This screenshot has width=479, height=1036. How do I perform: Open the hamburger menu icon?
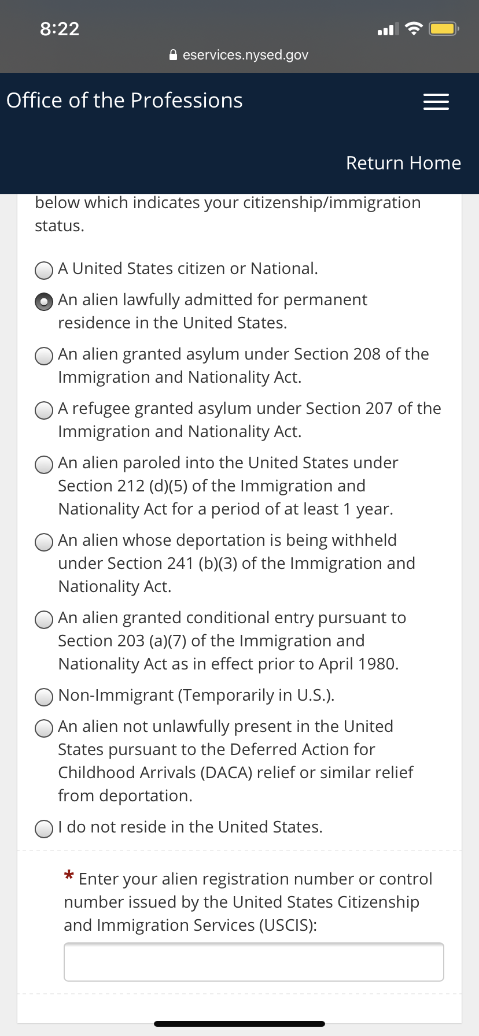coord(436,102)
